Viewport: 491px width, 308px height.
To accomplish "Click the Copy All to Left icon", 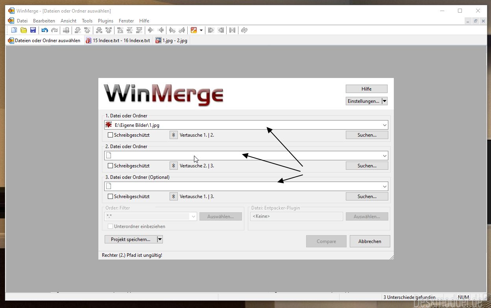I will 221,30.
